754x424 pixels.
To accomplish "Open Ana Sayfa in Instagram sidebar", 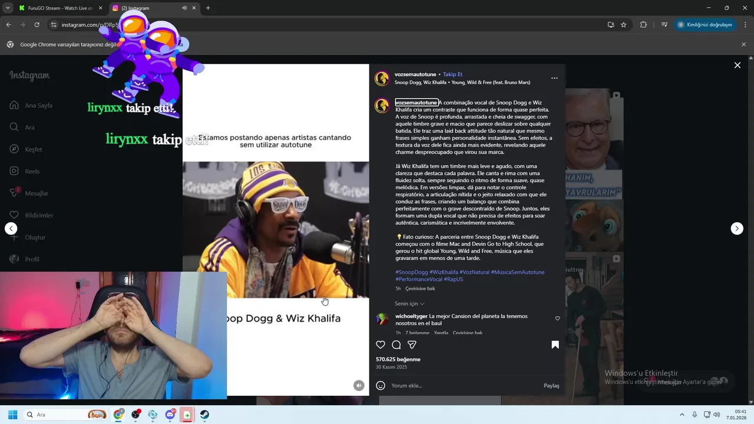I will 31,105.
